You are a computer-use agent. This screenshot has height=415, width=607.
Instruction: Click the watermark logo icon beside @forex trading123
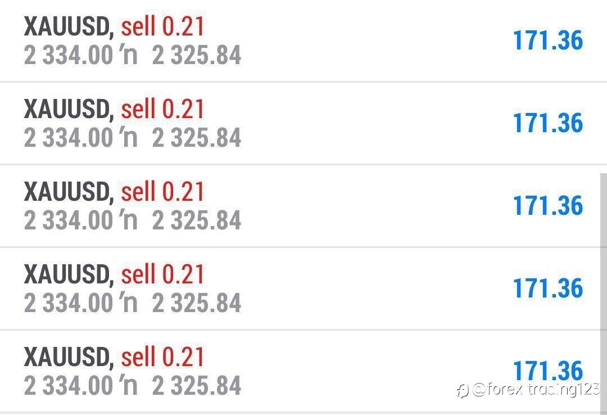point(463,390)
